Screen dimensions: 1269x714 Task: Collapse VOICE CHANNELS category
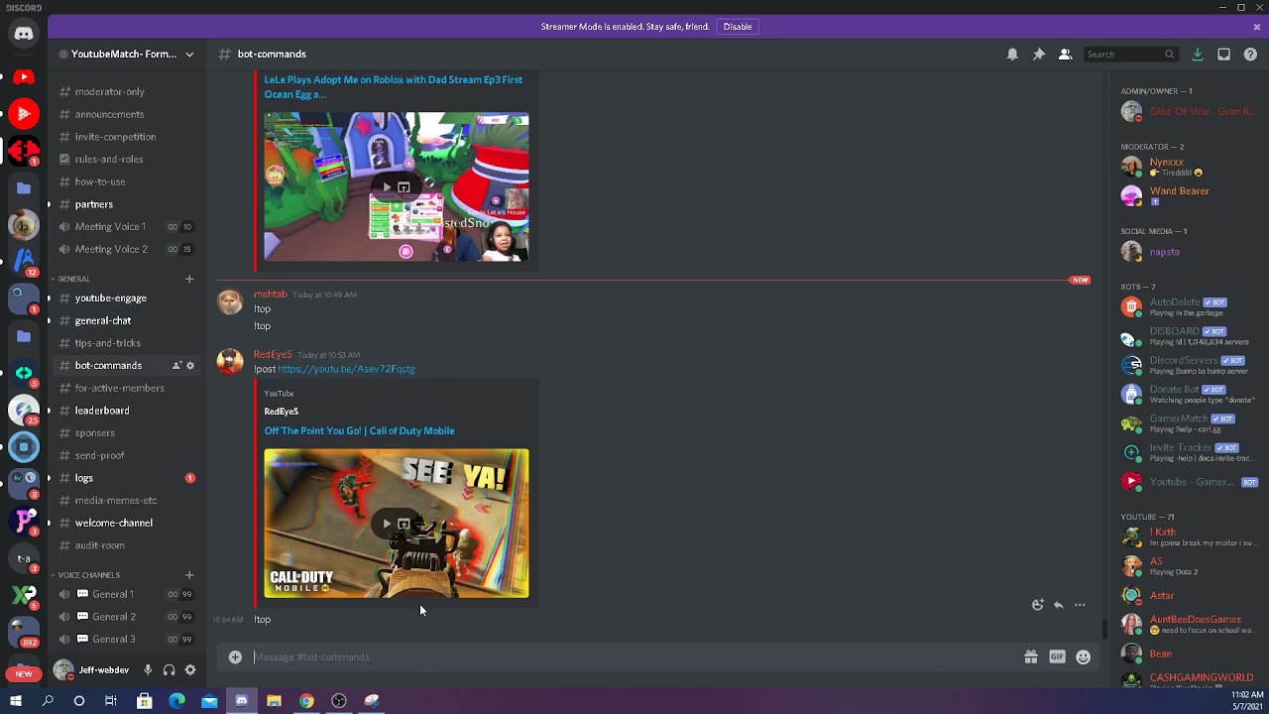click(86, 575)
